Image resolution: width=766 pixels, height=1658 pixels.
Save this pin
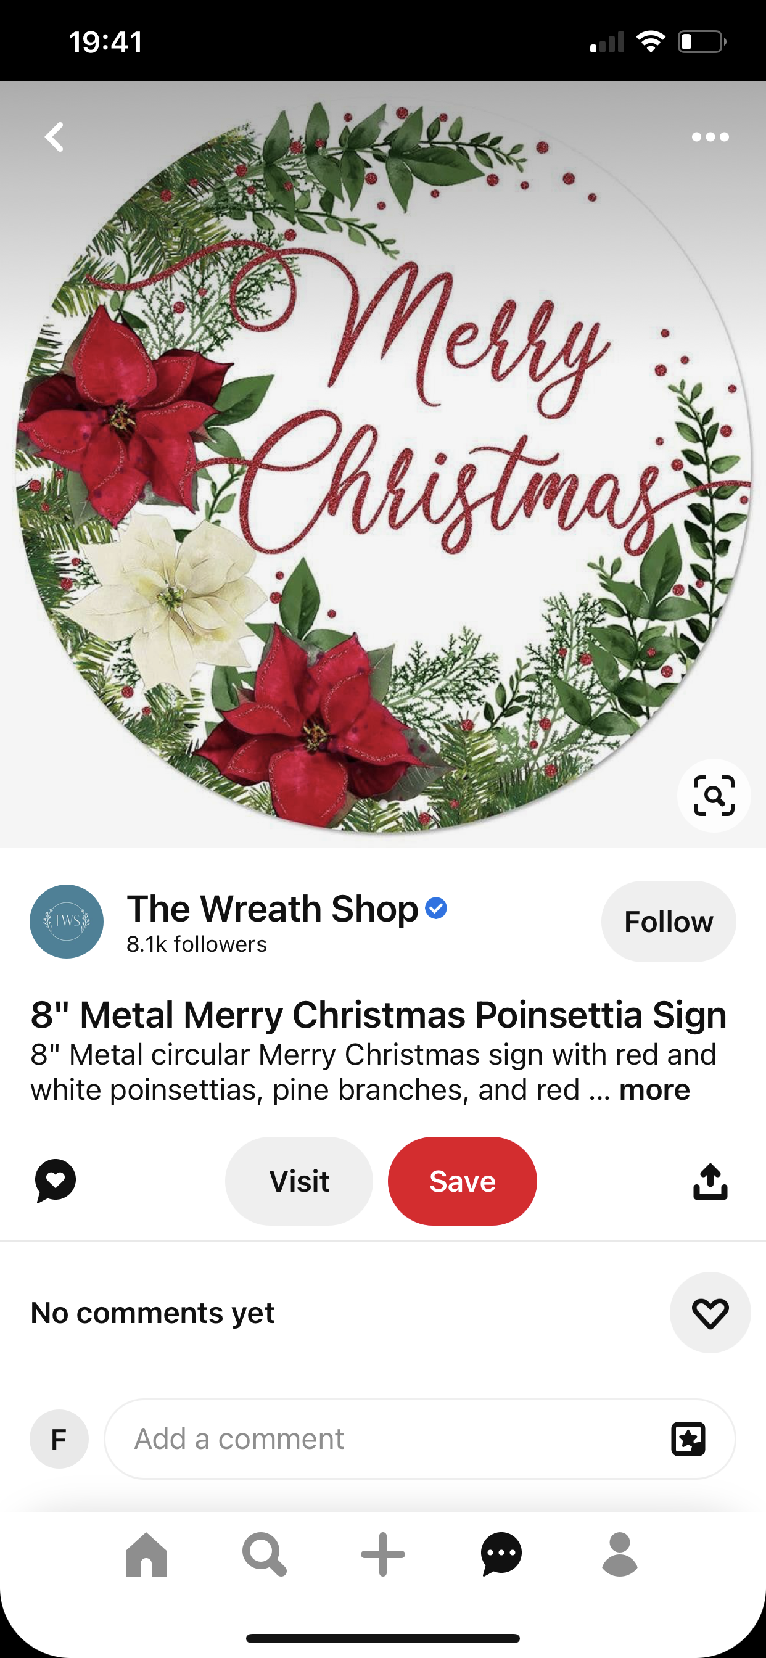(x=462, y=1181)
